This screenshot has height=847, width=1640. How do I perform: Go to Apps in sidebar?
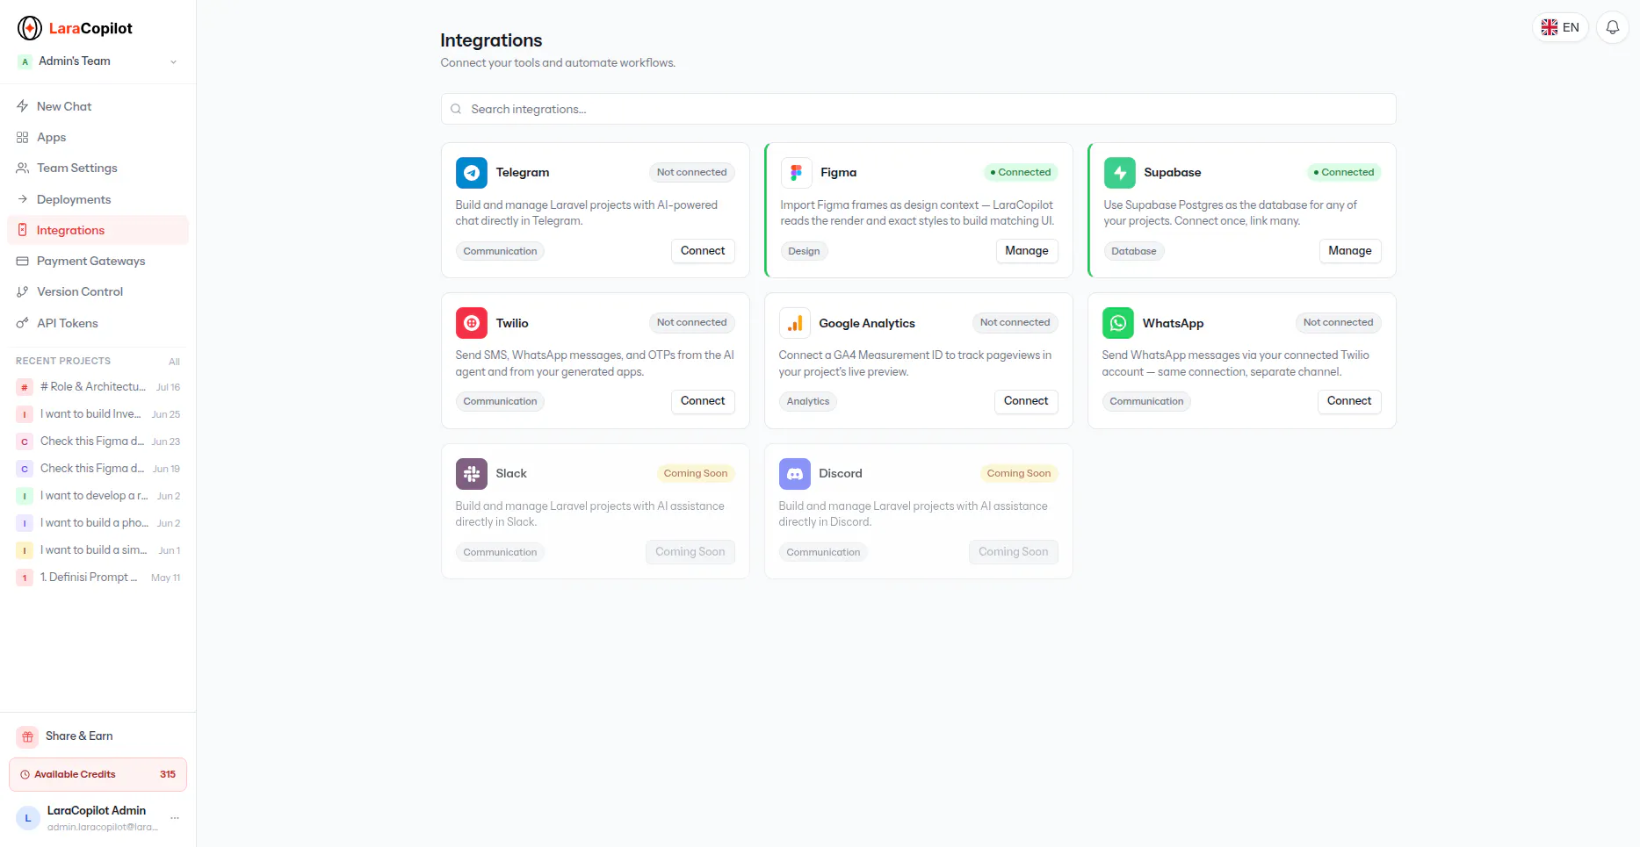pos(98,137)
